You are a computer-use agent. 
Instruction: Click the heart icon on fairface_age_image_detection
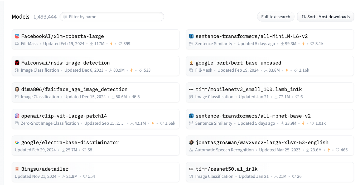tap(134, 97)
